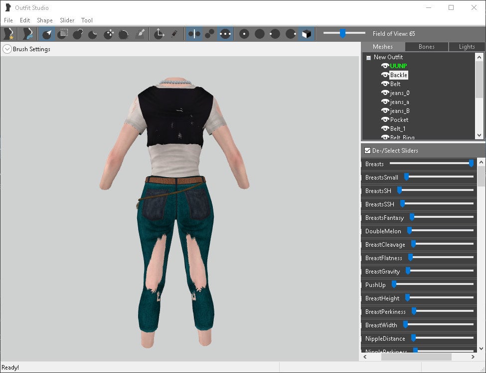Click the Field of View slider handle
Image resolution: width=486 pixels, height=373 pixels.
coord(342,33)
